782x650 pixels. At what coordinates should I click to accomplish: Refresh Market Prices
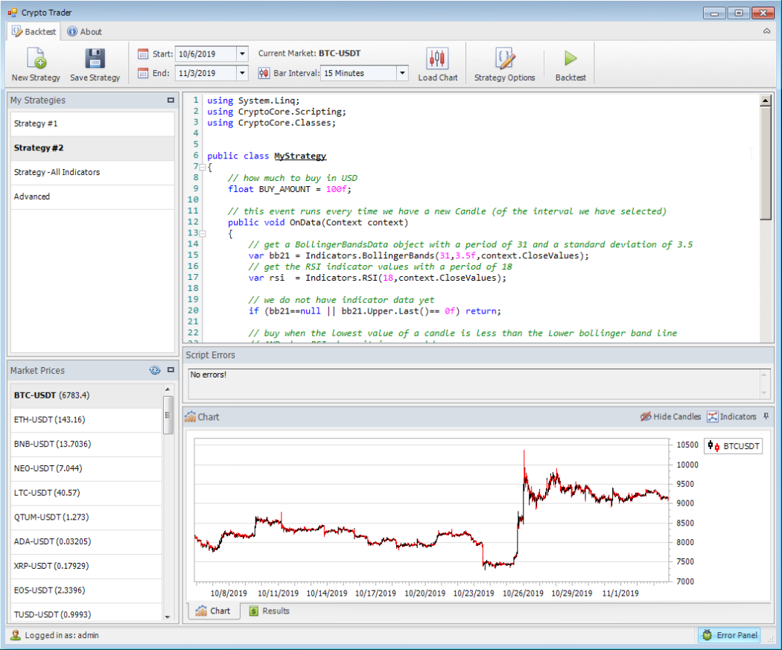click(x=155, y=370)
